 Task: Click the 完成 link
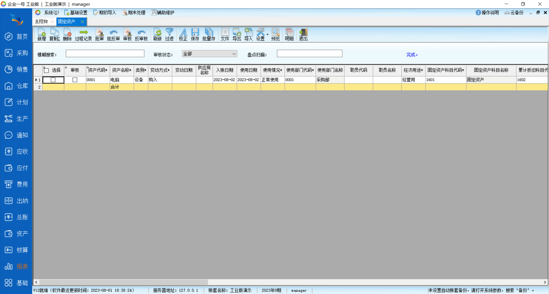[411, 55]
